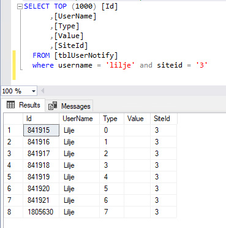Select row header number 7
Image resolution: width=226 pixels, height=228 pixels.
coord(13,200)
